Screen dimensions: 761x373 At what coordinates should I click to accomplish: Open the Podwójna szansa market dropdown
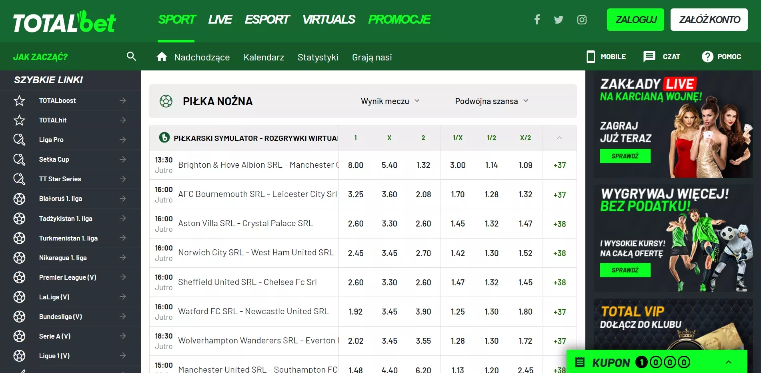tap(492, 101)
